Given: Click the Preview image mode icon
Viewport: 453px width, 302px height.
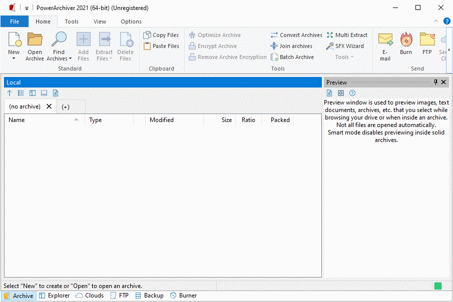Looking at the screenshot, I should tap(341, 93).
